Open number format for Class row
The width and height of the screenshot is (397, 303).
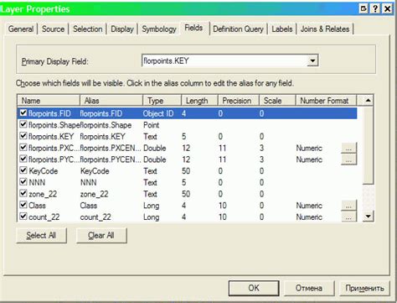pyautogui.click(x=348, y=206)
